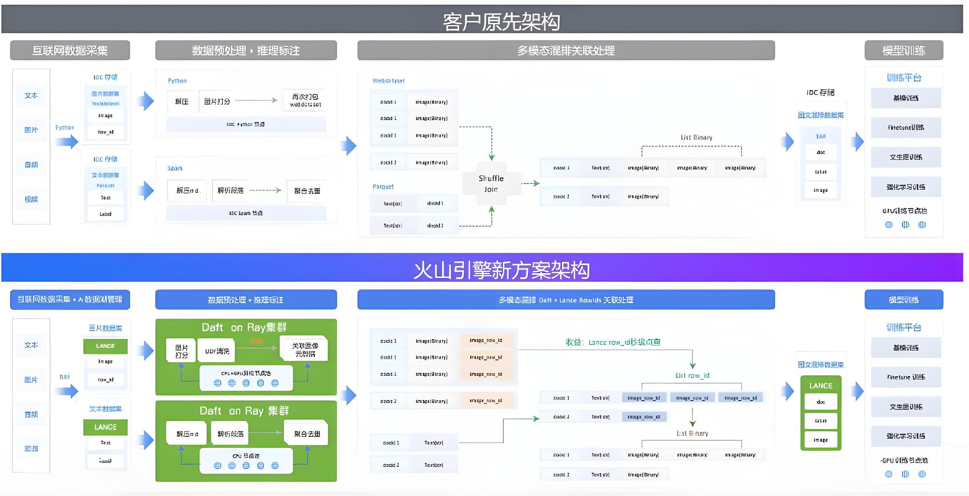Click the IDC Python node bar
The image size is (969, 496).
(x=246, y=124)
